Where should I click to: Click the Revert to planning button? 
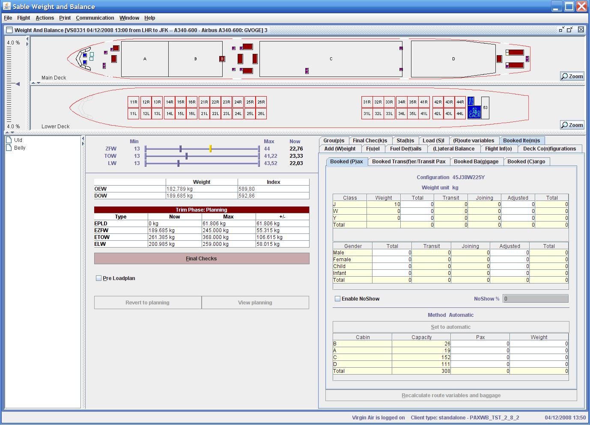148,303
